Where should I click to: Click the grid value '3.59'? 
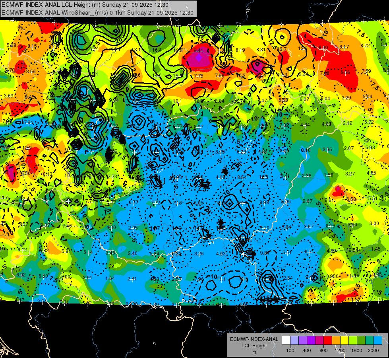[x=31, y=71]
